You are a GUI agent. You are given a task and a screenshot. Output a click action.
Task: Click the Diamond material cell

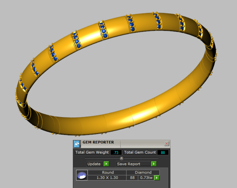(x=143, y=172)
